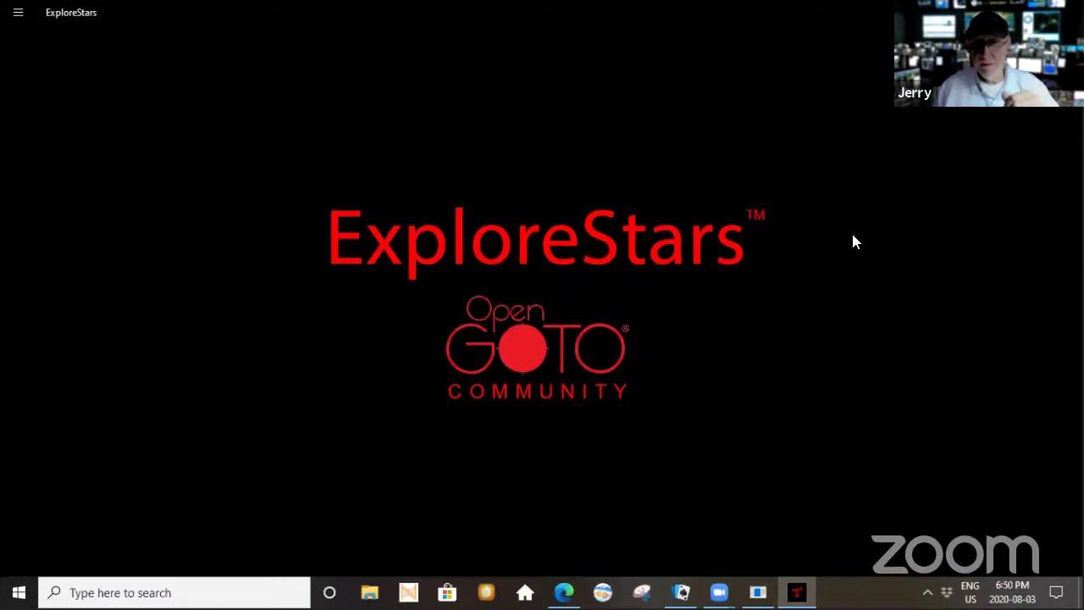Open Dropbox tray icon
1084x610 pixels.
tap(947, 593)
